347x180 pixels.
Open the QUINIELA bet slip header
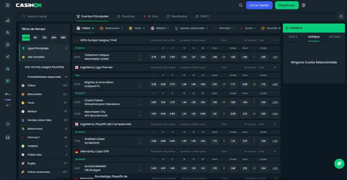click(x=314, y=28)
